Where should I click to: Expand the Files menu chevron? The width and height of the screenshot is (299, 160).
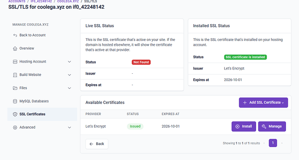pos(69,88)
